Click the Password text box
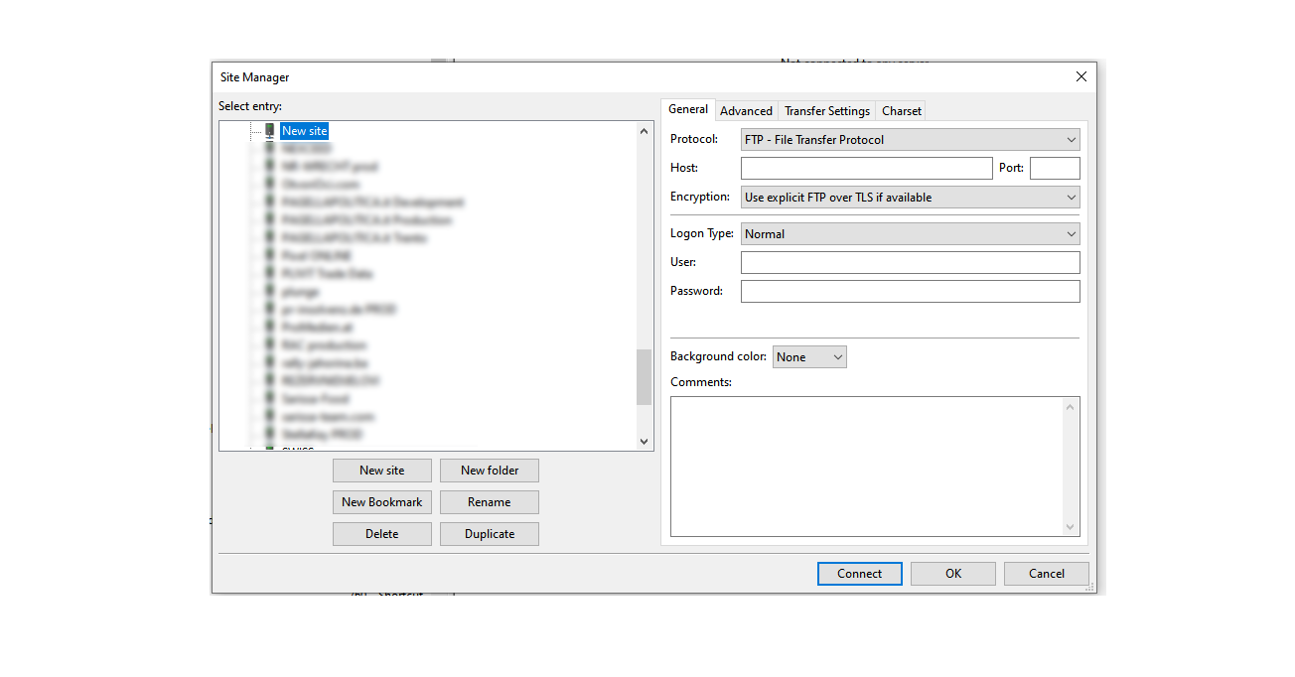 [910, 292]
